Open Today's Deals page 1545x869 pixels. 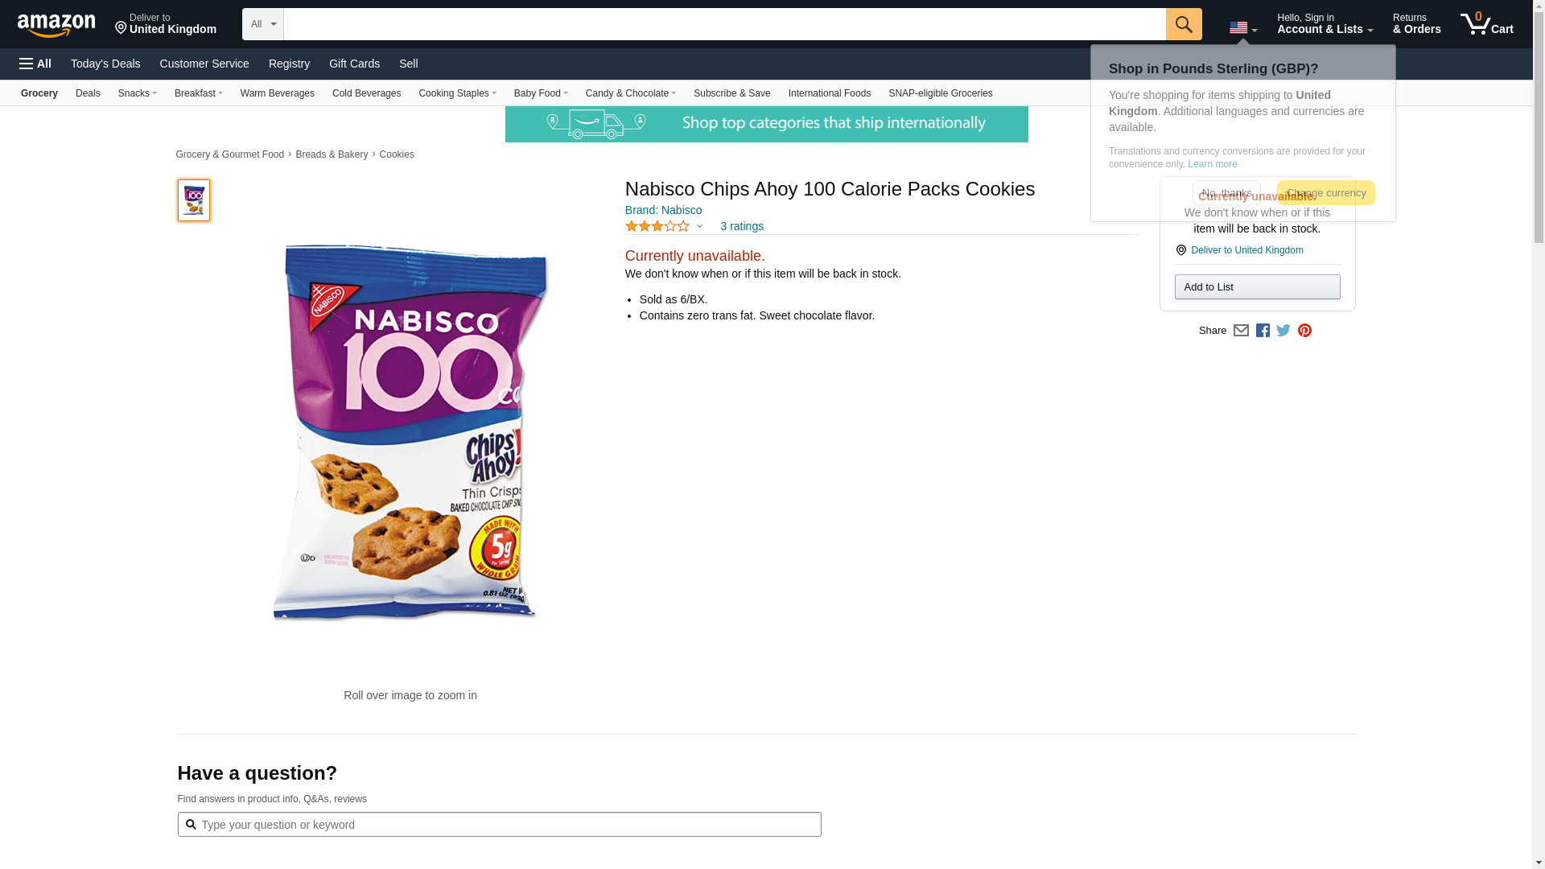click(x=105, y=64)
